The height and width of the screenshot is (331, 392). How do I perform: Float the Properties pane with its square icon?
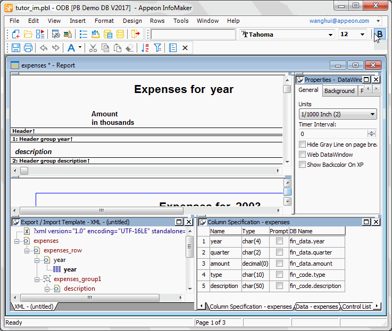click(366, 80)
